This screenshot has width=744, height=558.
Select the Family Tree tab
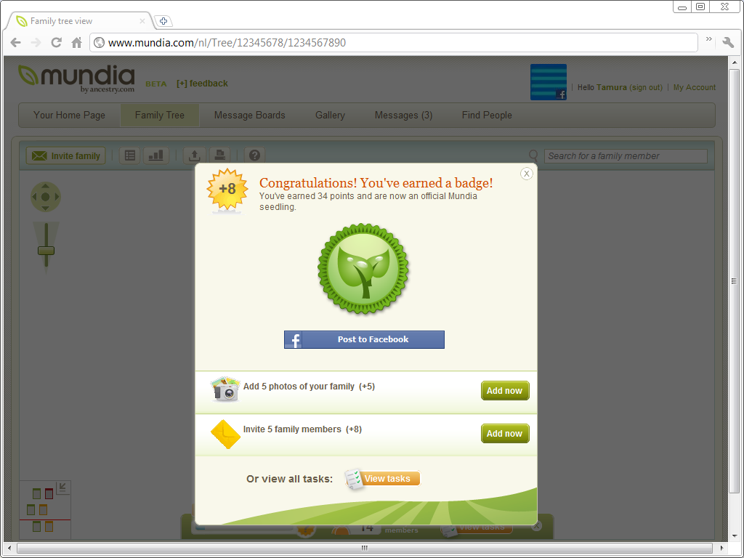coord(159,116)
